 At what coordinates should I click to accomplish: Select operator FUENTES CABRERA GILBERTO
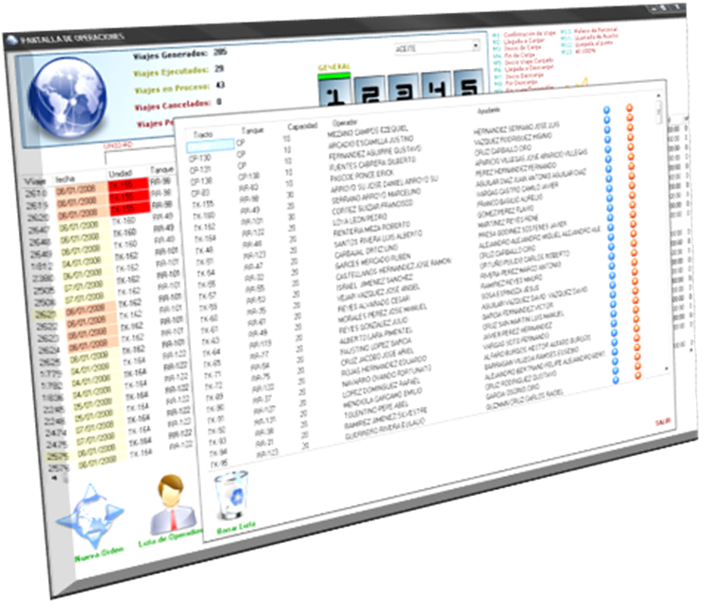[373, 164]
